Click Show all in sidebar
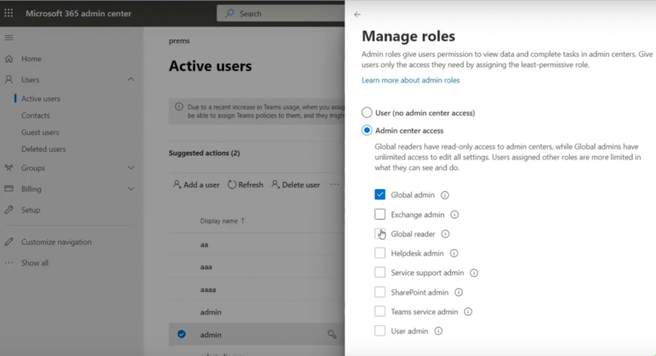The width and height of the screenshot is (656, 356). click(x=35, y=263)
